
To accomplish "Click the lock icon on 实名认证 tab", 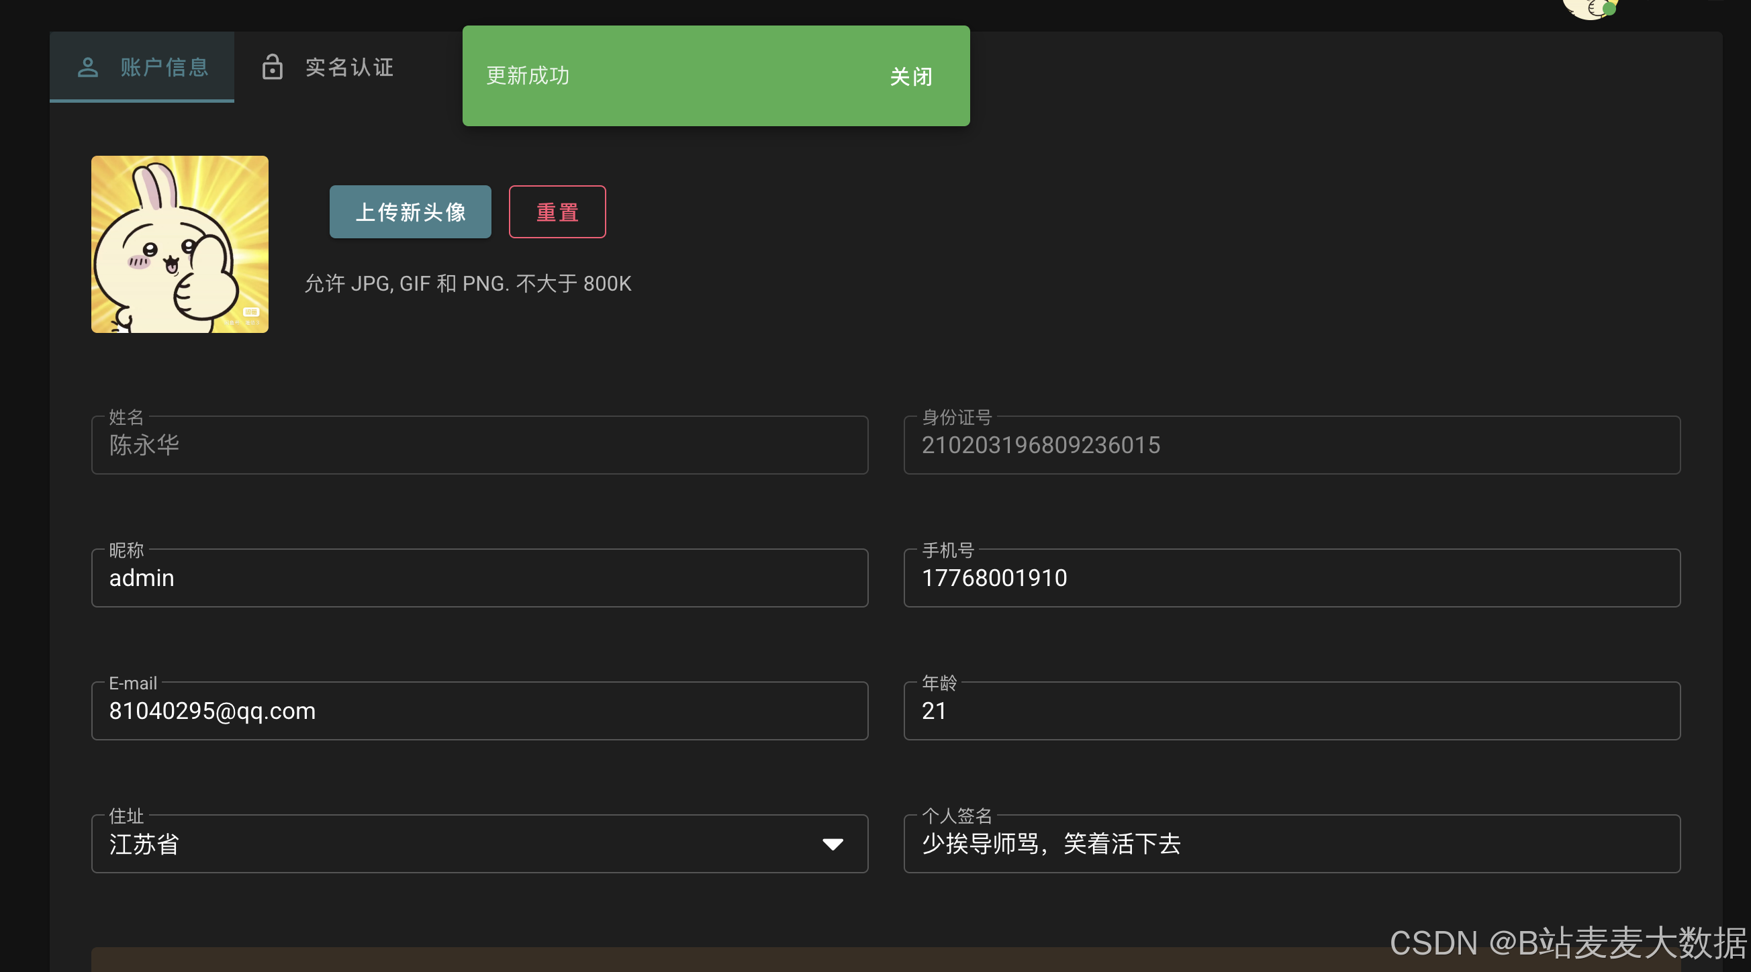I will [x=273, y=67].
